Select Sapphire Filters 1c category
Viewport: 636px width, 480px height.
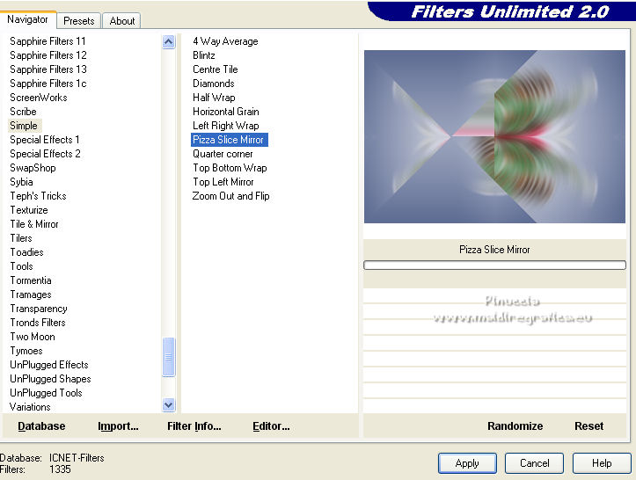pos(48,84)
